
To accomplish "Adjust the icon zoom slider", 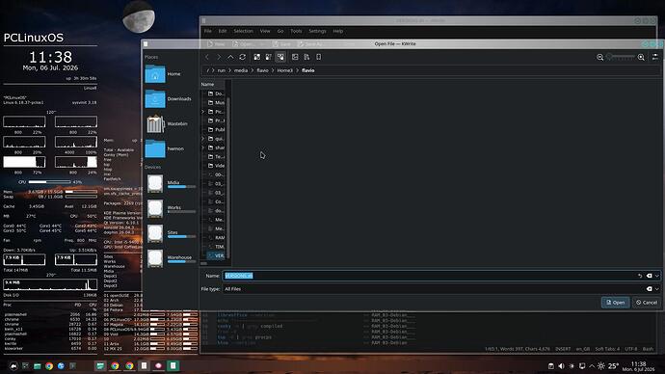I will click(x=621, y=57).
